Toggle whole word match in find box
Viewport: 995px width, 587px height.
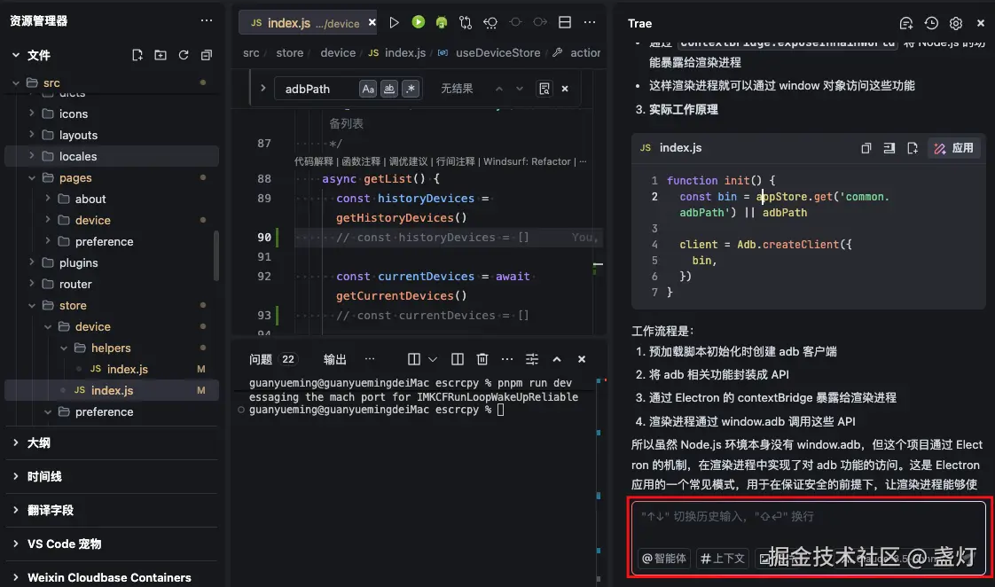(x=389, y=89)
